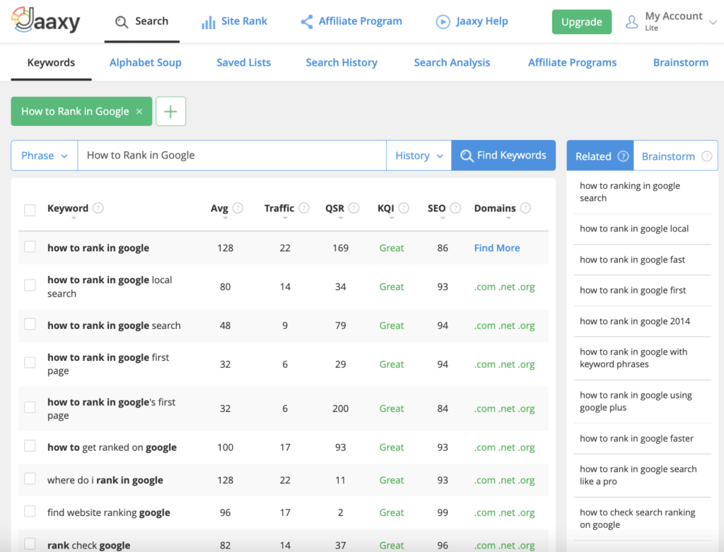Screen dimensions: 724x552
Task: Check the 'how to rank in google first page' row
Action: [30, 362]
